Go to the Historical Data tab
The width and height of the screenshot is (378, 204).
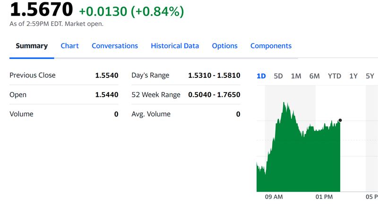[175, 46]
